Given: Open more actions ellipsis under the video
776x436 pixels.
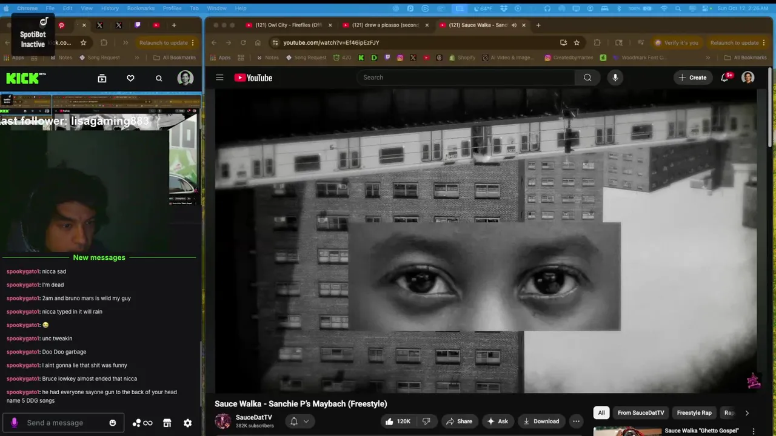Looking at the screenshot, I should pos(576,421).
